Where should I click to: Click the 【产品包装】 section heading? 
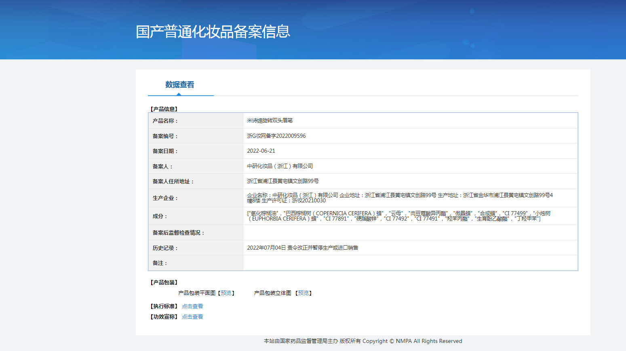point(164,282)
